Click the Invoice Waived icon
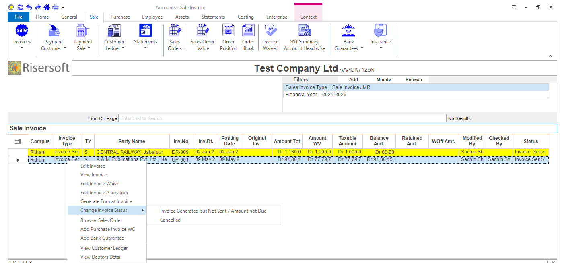This screenshot has height=263, width=562. (270, 31)
